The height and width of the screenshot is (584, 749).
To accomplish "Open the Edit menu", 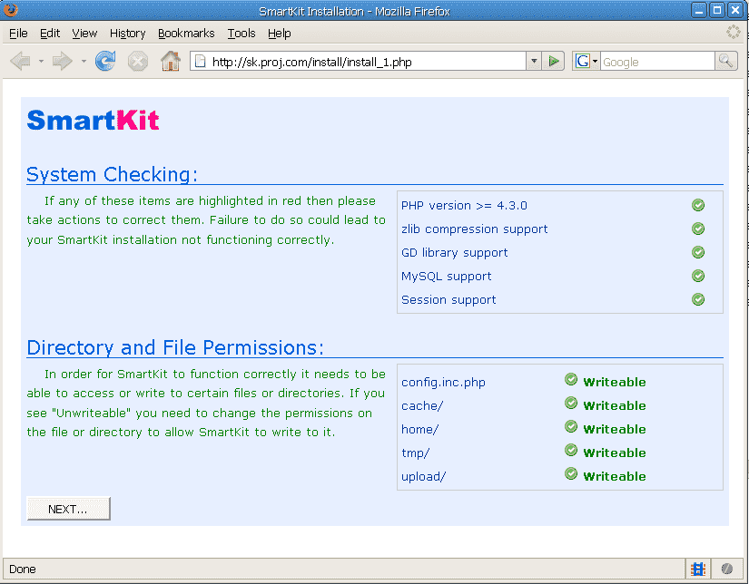I will pyautogui.click(x=50, y=33).
